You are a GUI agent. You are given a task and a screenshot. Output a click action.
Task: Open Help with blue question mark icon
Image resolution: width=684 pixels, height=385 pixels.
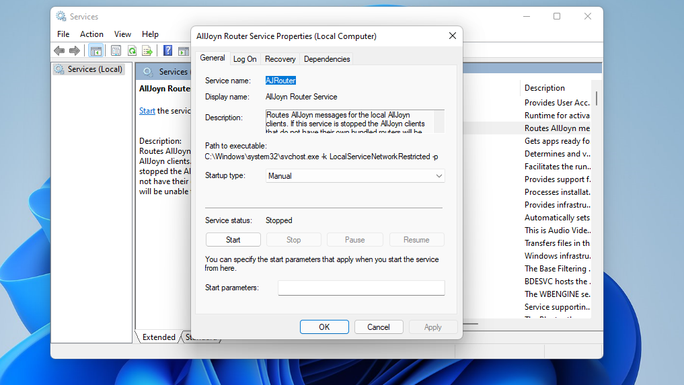point(167,50)
